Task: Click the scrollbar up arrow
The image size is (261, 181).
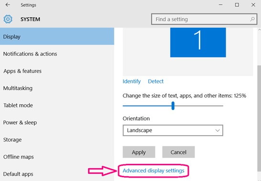Action: (260, 30)
